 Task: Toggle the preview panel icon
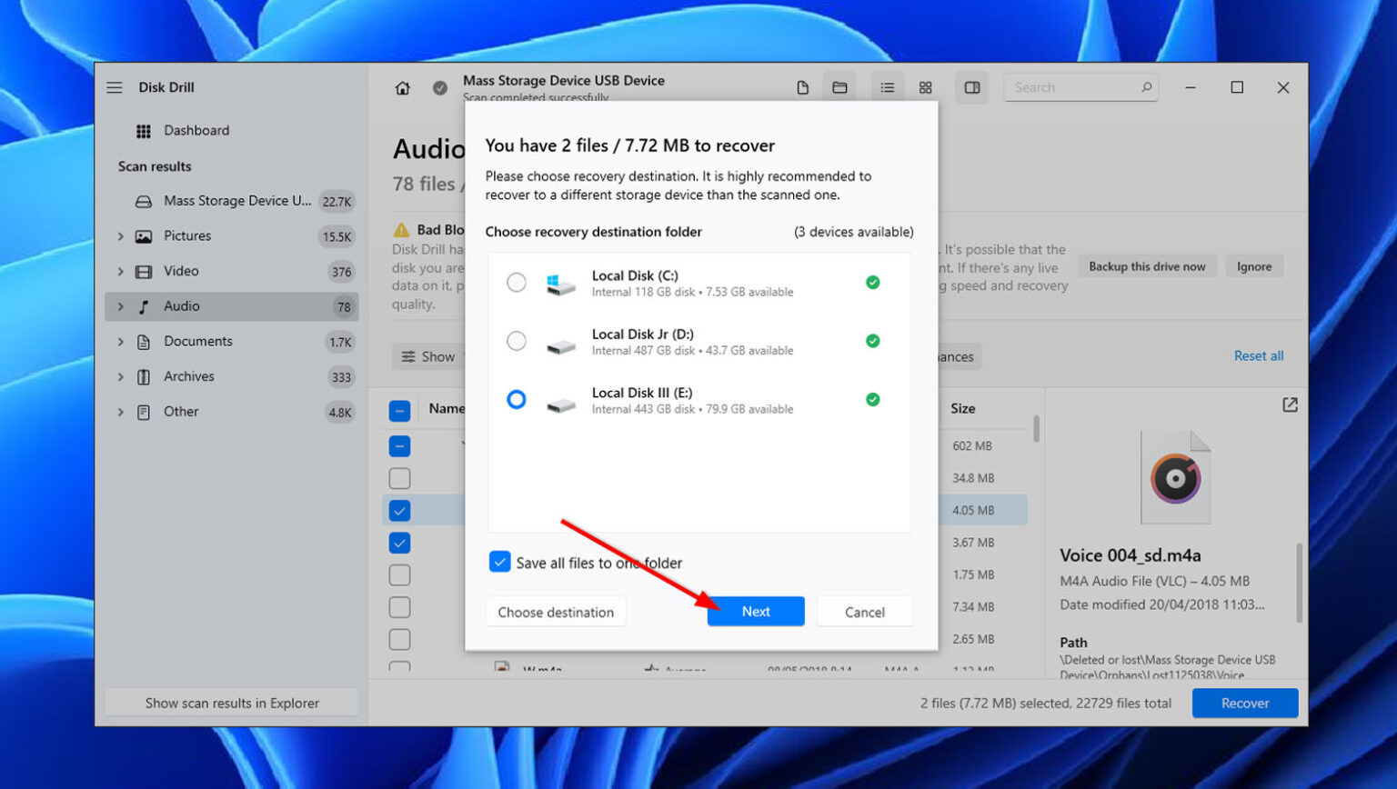pyautogui.click(x=971, y=87)
